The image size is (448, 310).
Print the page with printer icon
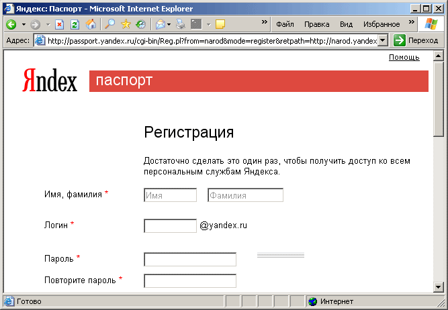click(x=181, y=24)
